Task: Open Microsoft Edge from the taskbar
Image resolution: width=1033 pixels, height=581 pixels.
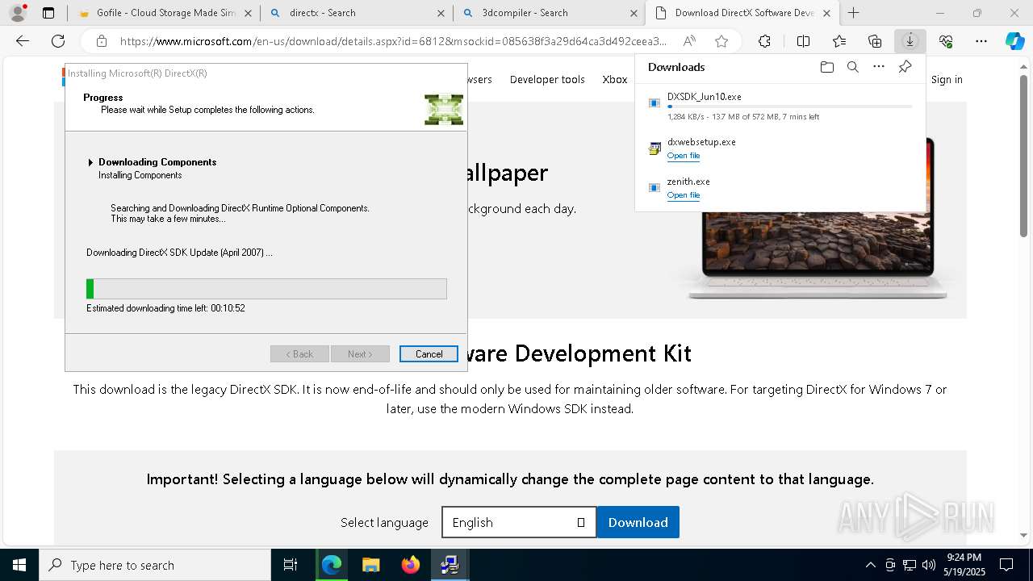Action: (332, 565)
